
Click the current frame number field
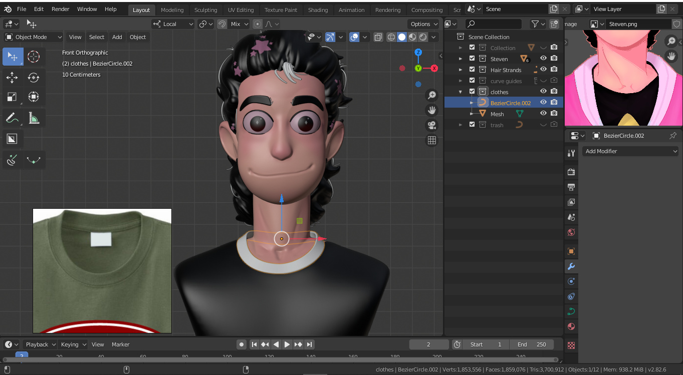(429, 344)
